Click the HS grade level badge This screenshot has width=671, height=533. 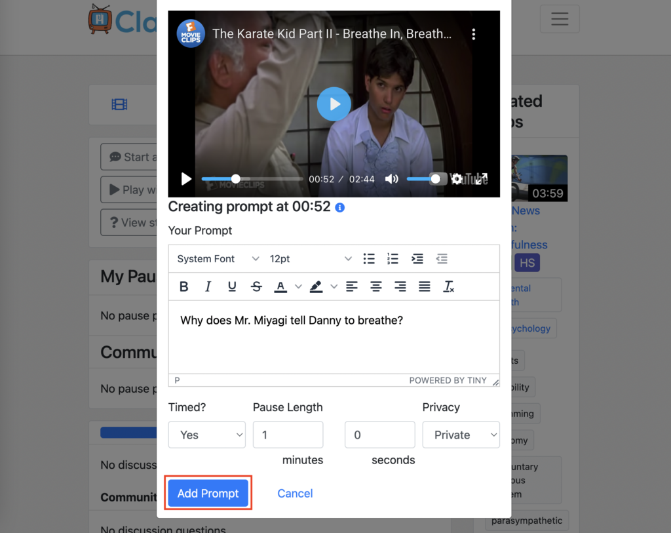pyautogui.click(x=527, y=262)
